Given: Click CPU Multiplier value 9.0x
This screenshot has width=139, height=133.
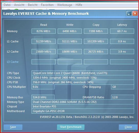Looking at the screenshot, I should (43, 87).
